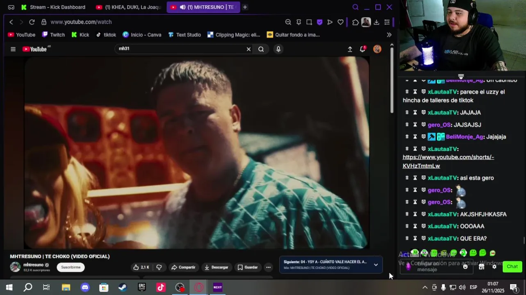Image resolution: width=526 pixels, height=295 pixels.
Task: Open the volume control in system tray
Action: [462, 287]
